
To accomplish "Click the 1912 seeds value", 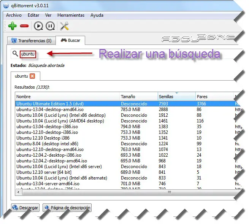I will click(x=163, y=115).
